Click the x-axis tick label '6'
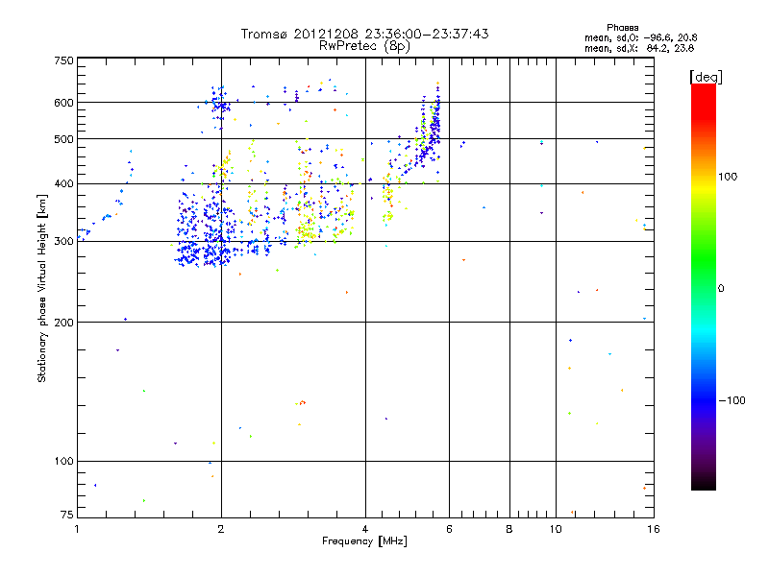This screenshot has height=576, width=769. (449, 529)
